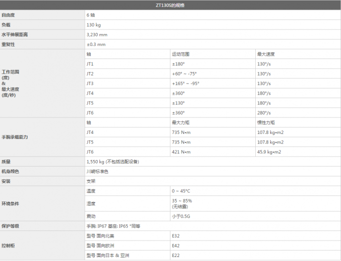Select the "421 N•m" torque value
Screen dimensions: 341x261
(x=181, y=151)
